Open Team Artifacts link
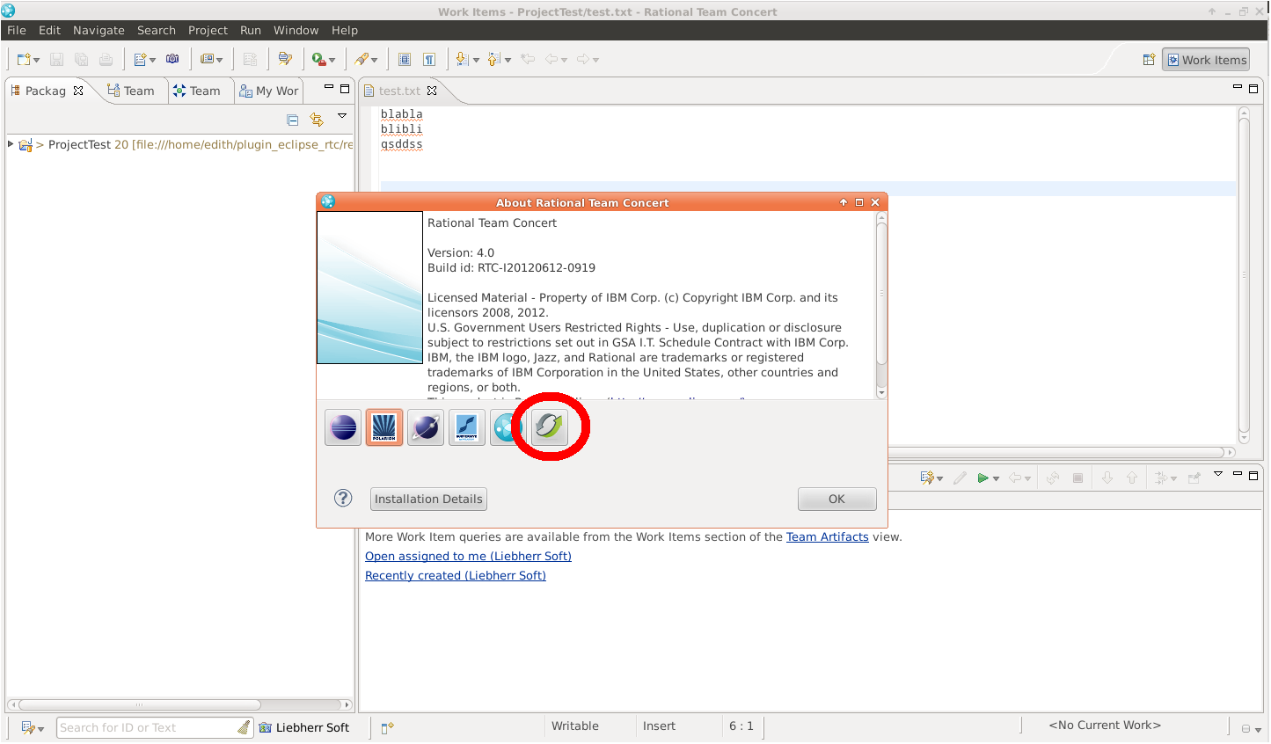 click(827, 537)
